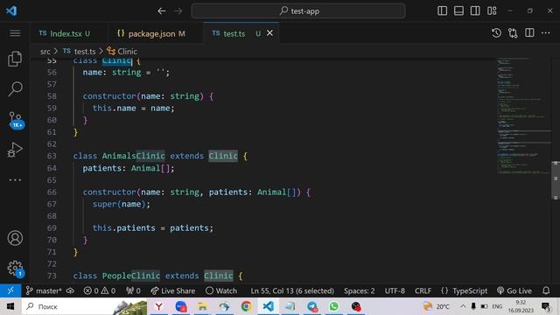Click super(name) call on line 67

coord(119,204)
